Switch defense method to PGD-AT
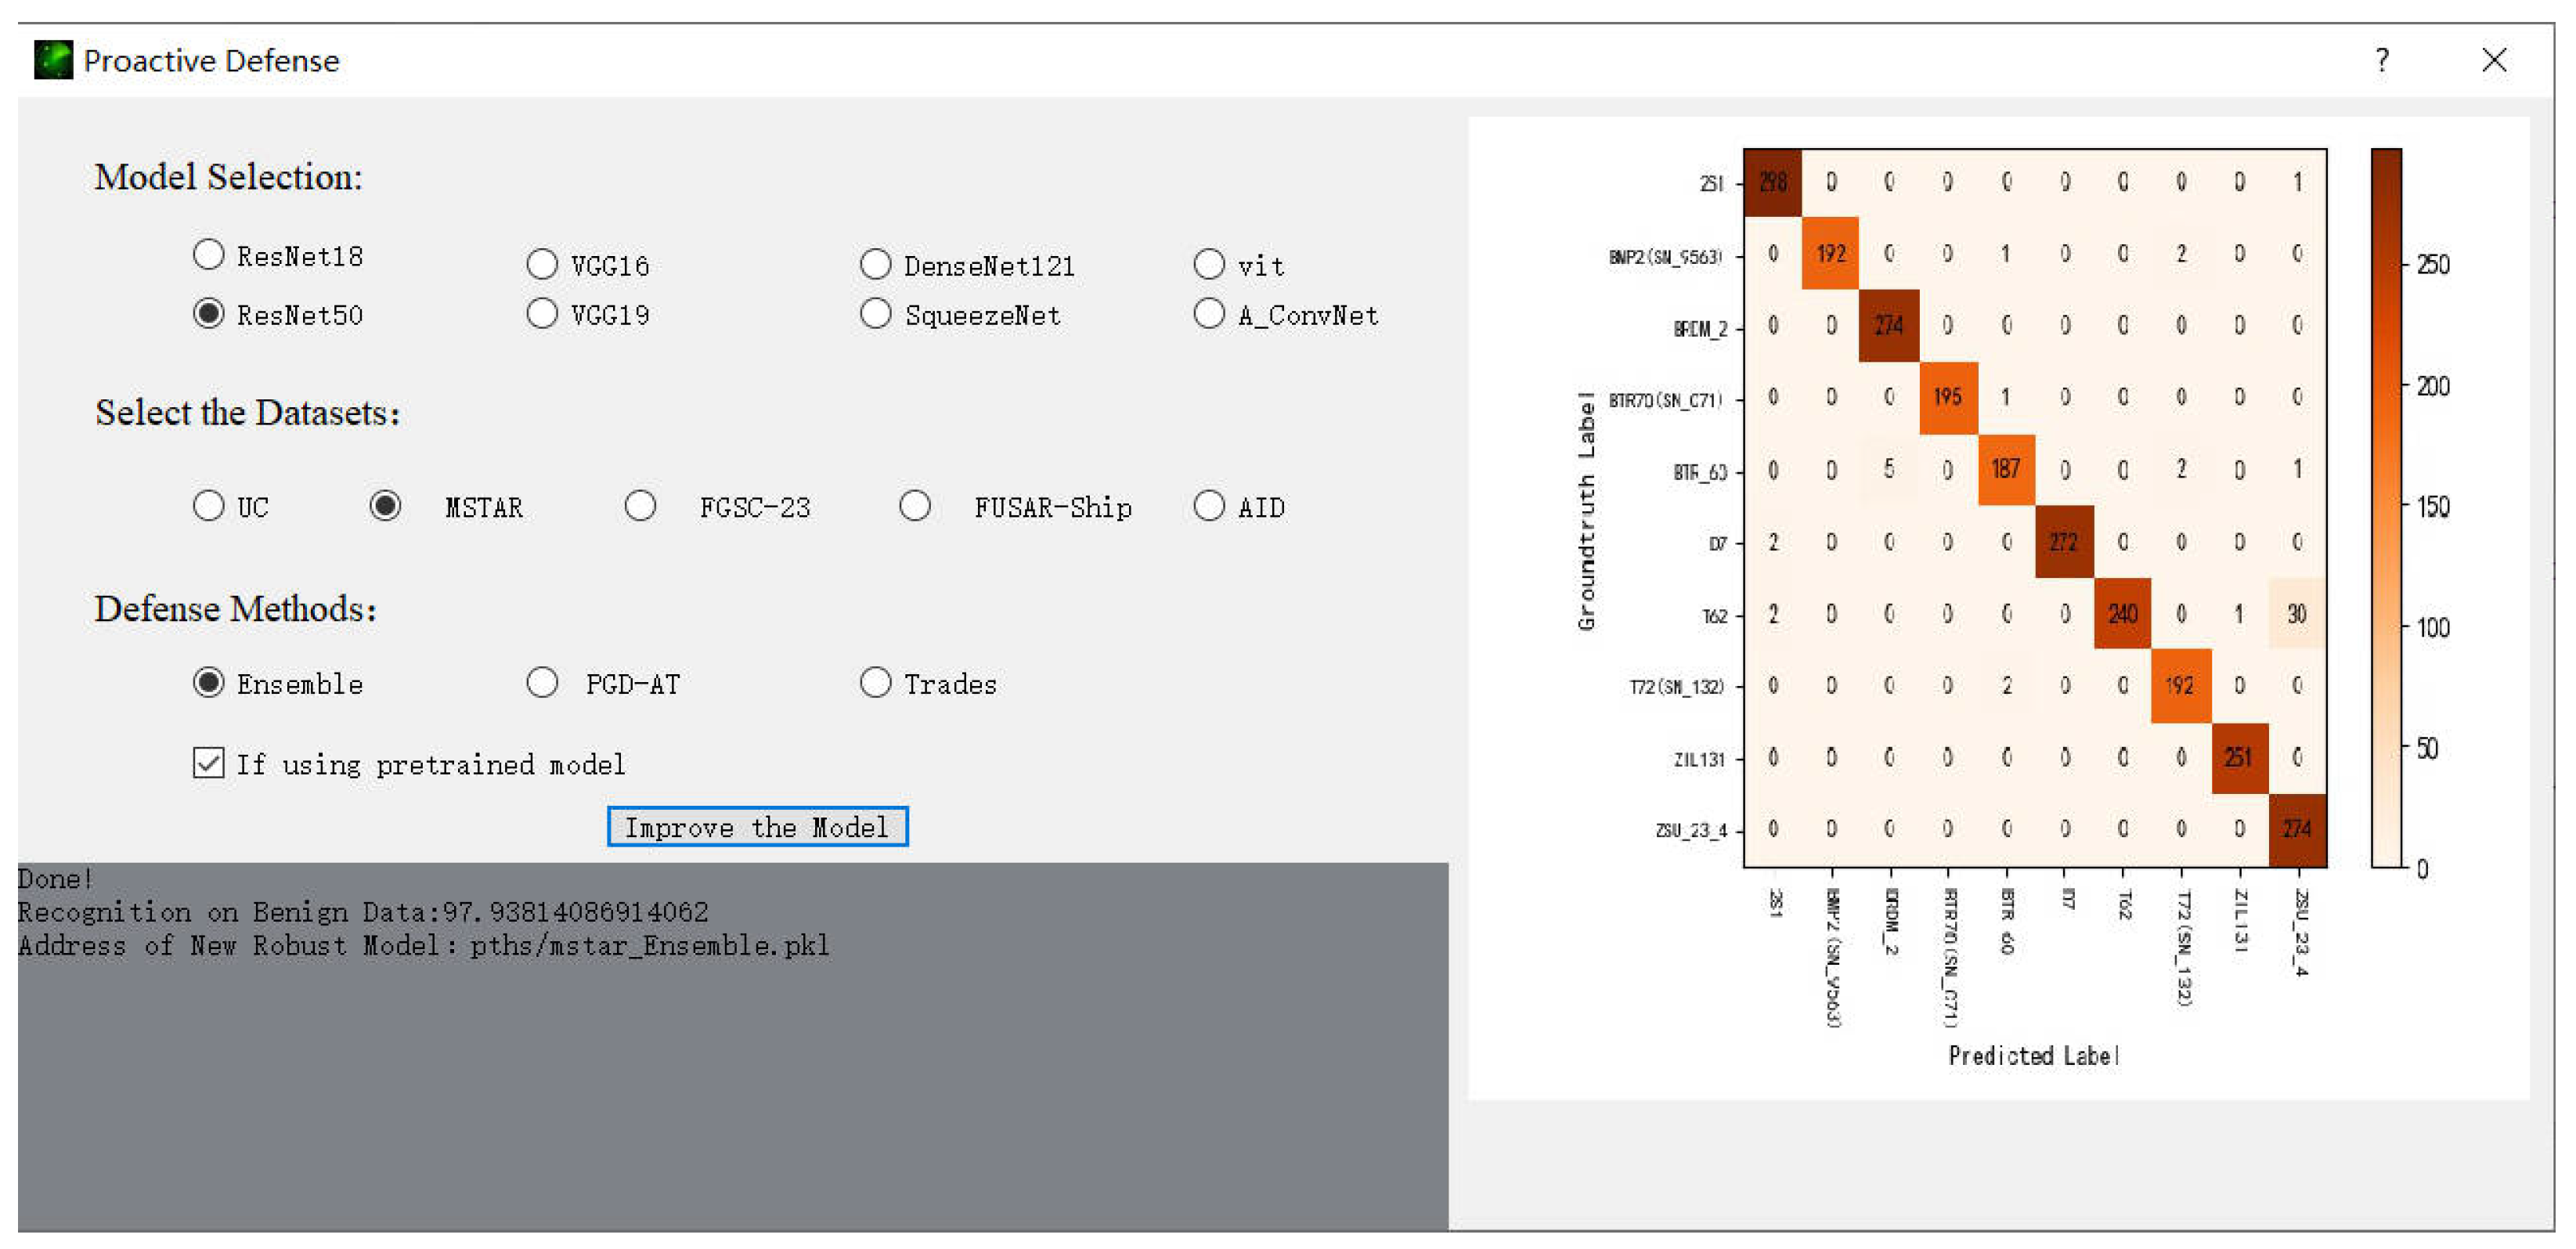 (542, 683)
